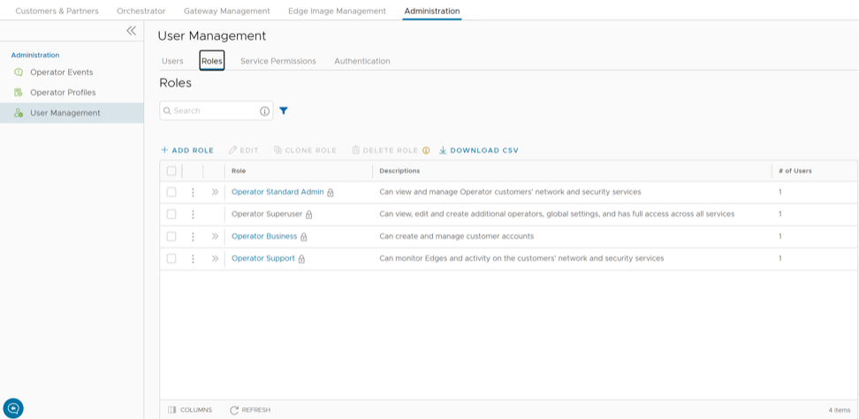
Task: Open the support chat icon at bottom-left
Action: point(13,408)
